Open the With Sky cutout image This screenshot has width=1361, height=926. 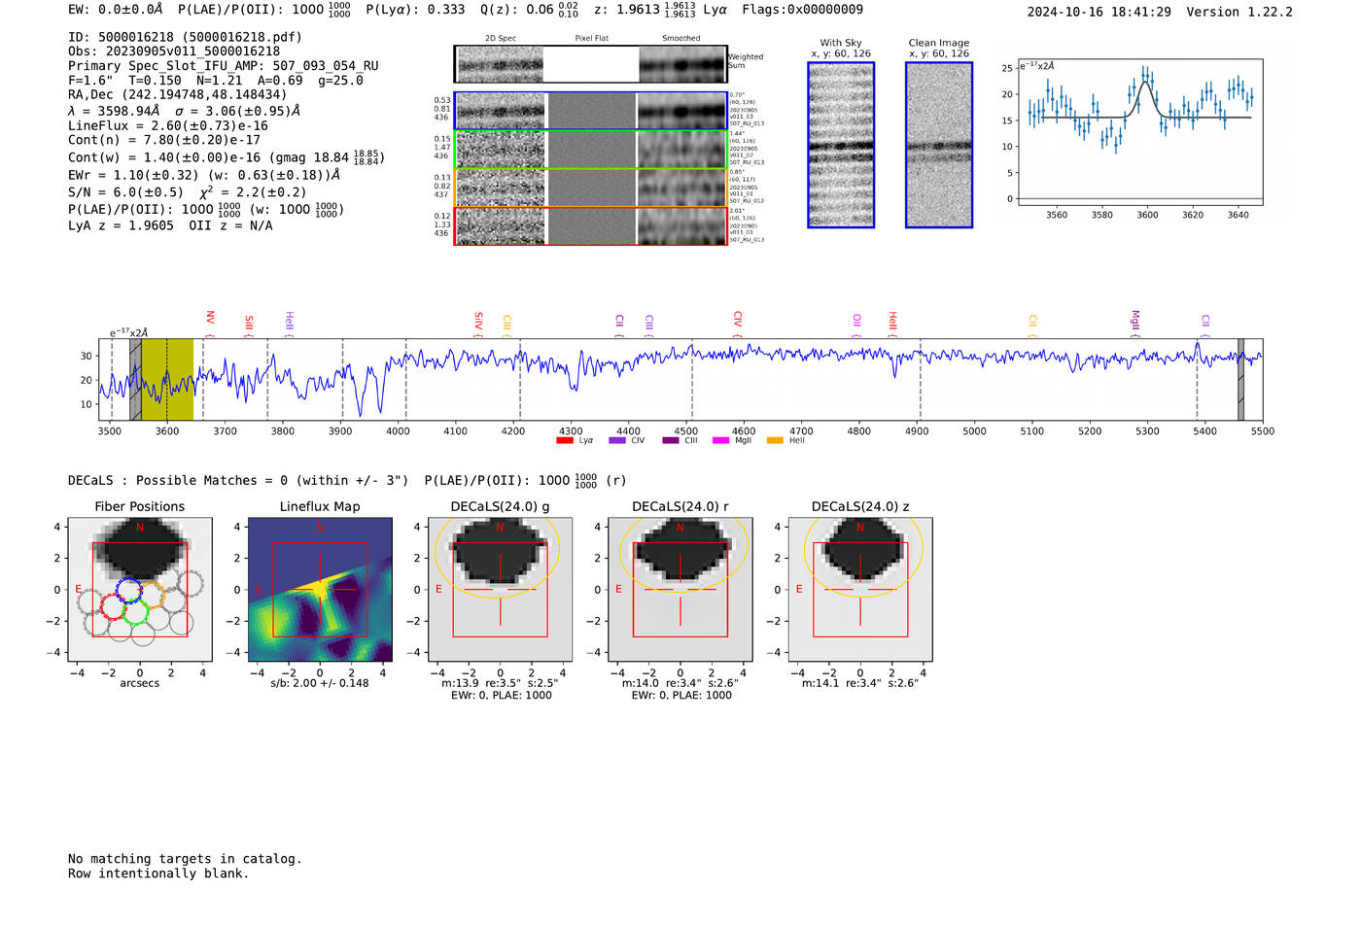pos(841,145)
